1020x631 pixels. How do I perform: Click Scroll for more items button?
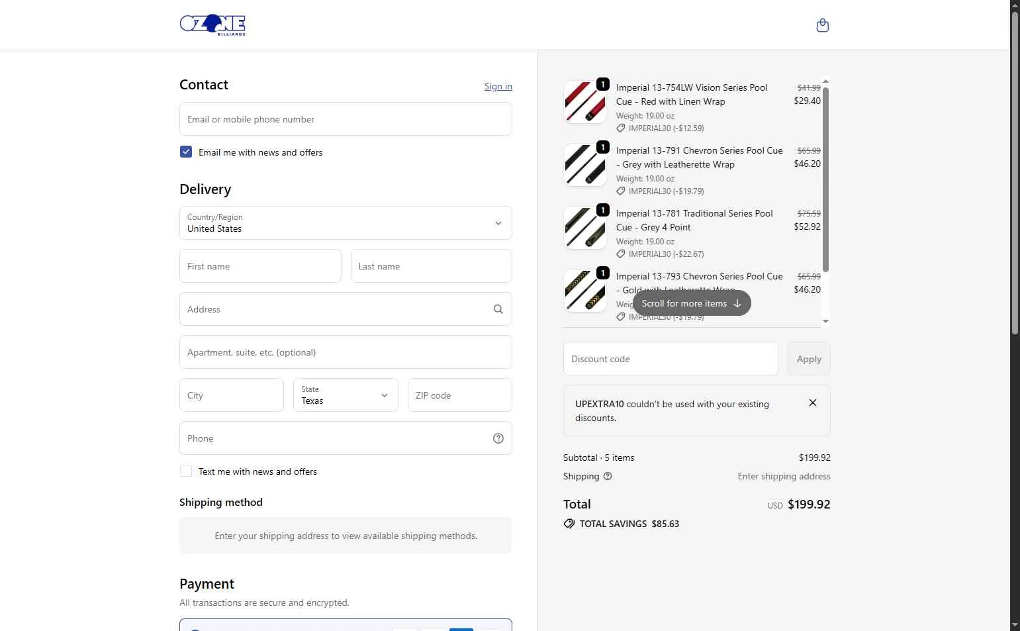[692, 303]
